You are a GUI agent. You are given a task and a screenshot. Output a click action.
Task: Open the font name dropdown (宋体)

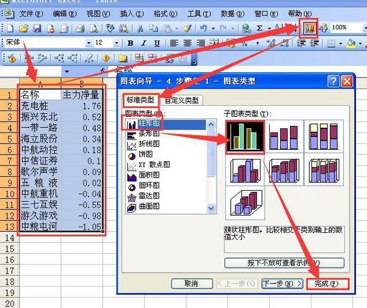tap(89, 43)
